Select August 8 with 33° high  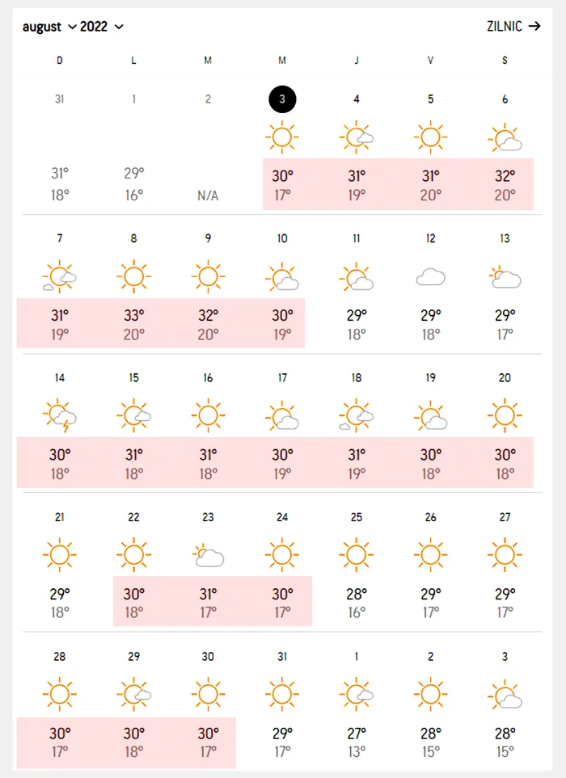133,323
